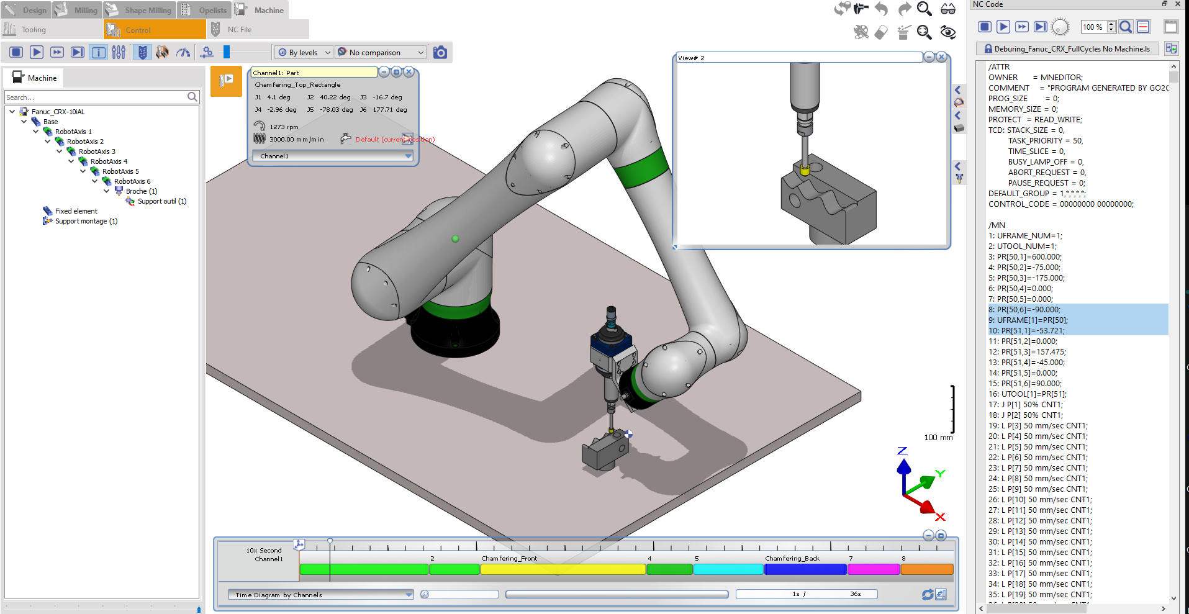Toggle the info display button
Screen dimensions: 1189x614
pyautogui.click(x=98, y=53)
